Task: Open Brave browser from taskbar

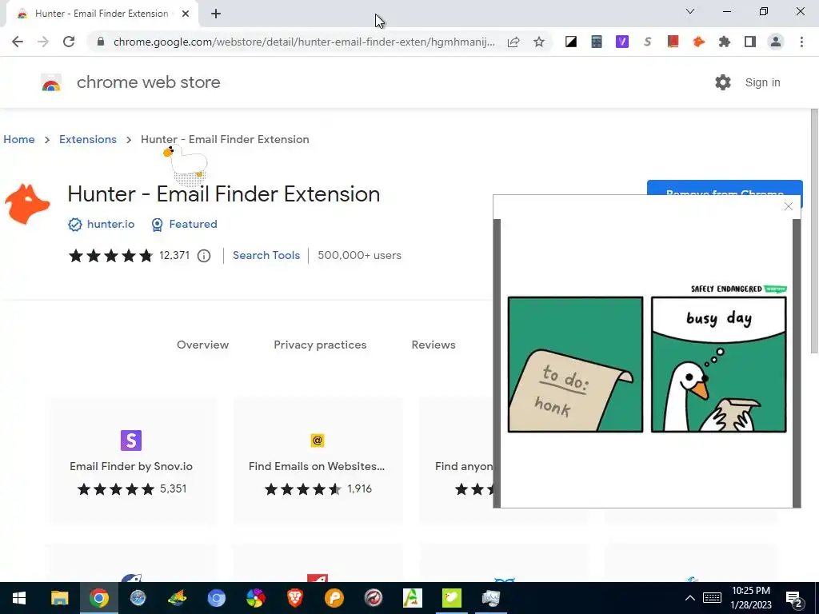Action: click(294, 598)
